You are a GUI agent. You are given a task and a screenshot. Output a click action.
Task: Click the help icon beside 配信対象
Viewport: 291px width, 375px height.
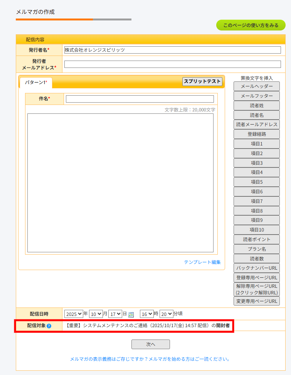(x=49, y=326)
